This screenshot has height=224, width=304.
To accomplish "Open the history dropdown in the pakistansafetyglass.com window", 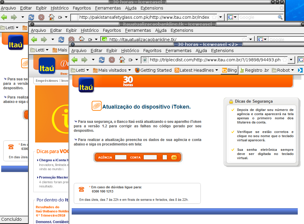I will 23,17.
